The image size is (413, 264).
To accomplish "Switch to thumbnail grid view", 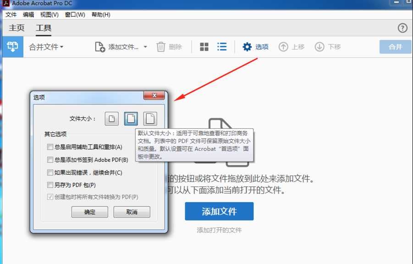I will [204, 47].
